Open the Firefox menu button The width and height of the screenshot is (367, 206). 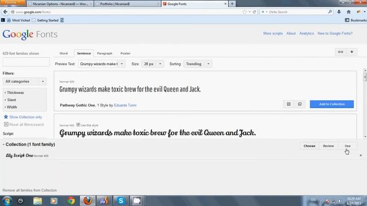[13, 2]
